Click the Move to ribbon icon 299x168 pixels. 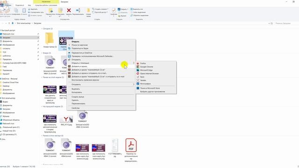click(50, 10)
